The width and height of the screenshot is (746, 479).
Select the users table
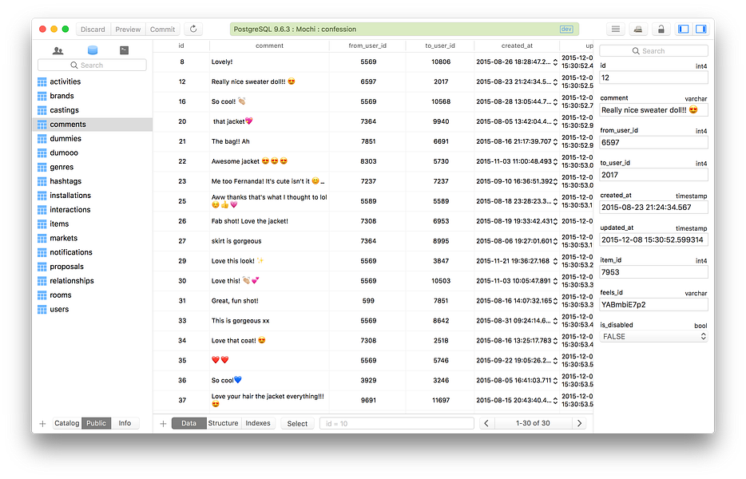click(x=93, y=309)
